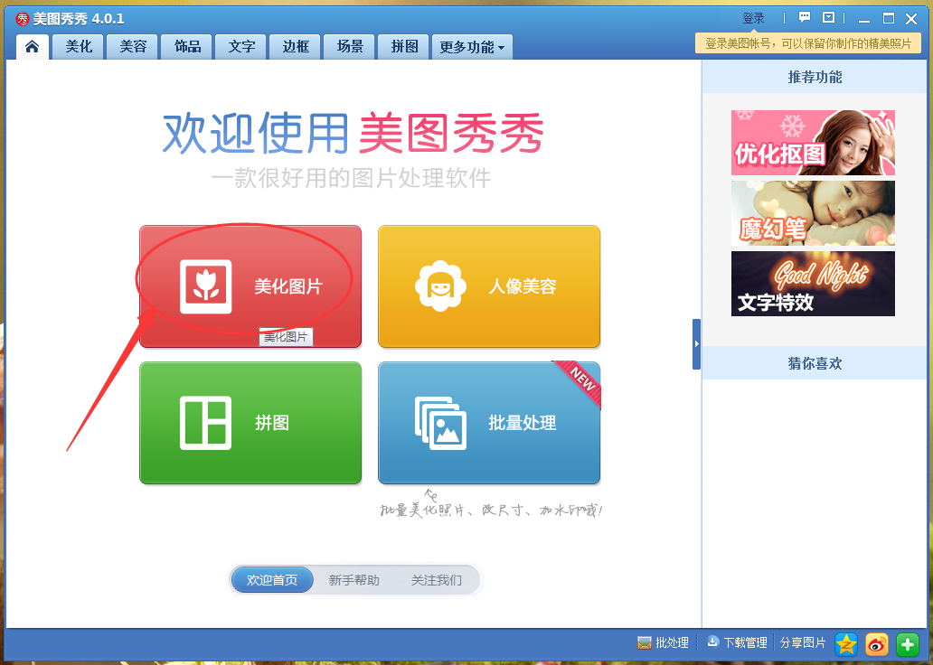The width and height of the screenshot is (933, 665).
Task: Open the title bar dropdown menu icon
Action: 828,18
